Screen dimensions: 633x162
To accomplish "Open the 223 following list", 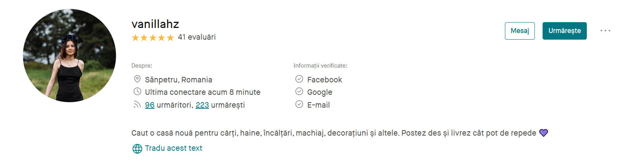I will pyautogui.click(x=202, y=105).
